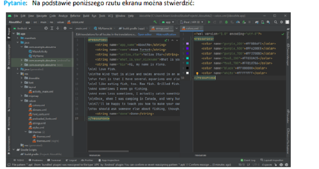The image size is (319, 169).
Task: Click the lightbulb quick-fix icon in colors.xml
Action: [x=197, y=73]
